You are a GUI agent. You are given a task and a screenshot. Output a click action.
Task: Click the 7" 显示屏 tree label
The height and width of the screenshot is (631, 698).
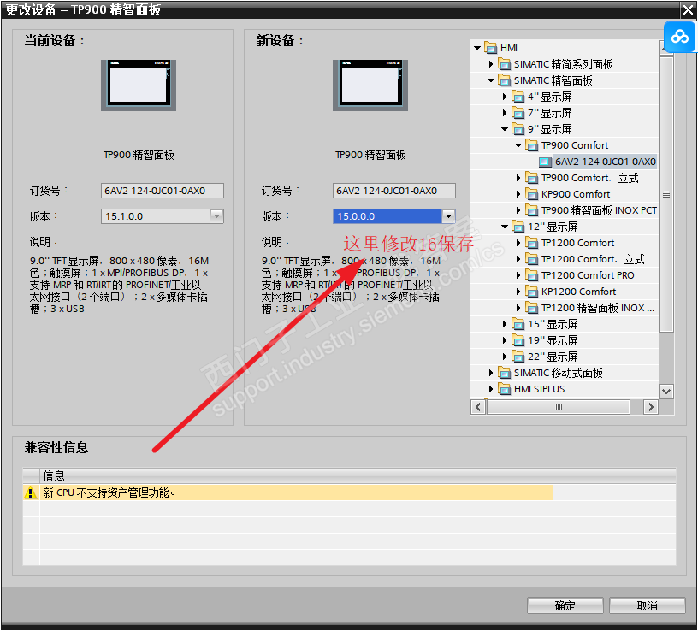550,113
